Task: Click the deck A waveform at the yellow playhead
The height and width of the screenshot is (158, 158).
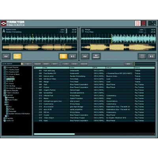Action: click(x=33, y=38)
